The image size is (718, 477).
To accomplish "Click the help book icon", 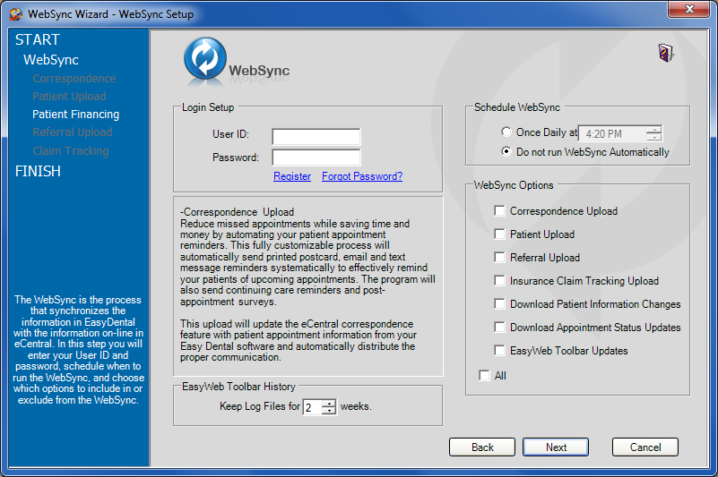I will coord(664,53).
